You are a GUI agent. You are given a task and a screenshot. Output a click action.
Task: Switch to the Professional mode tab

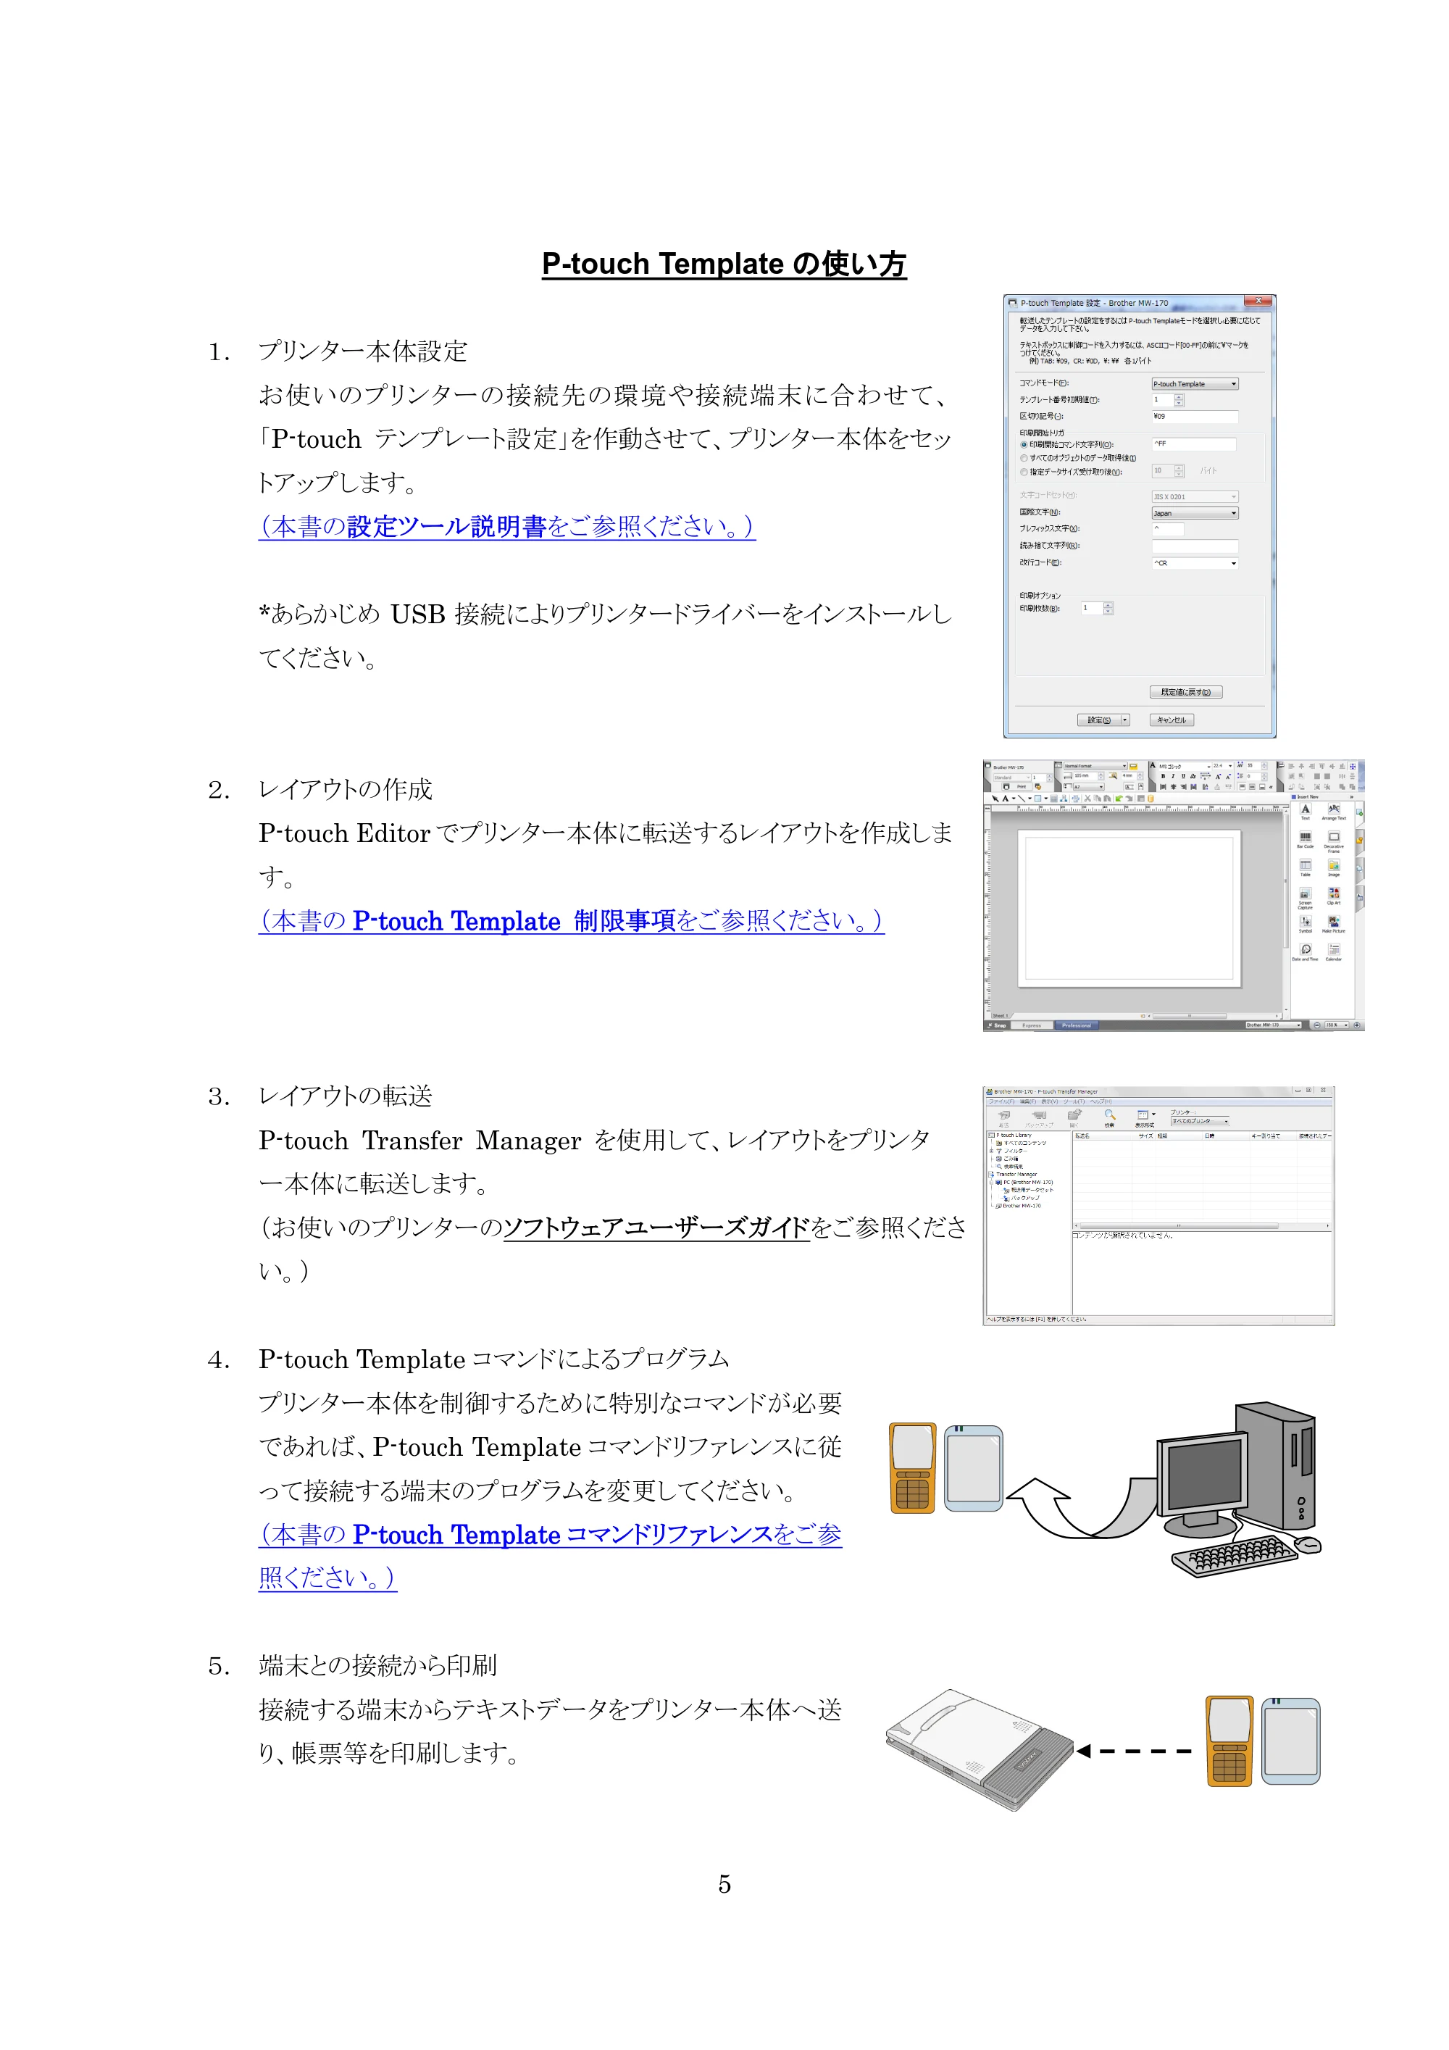(1077, 1026)
